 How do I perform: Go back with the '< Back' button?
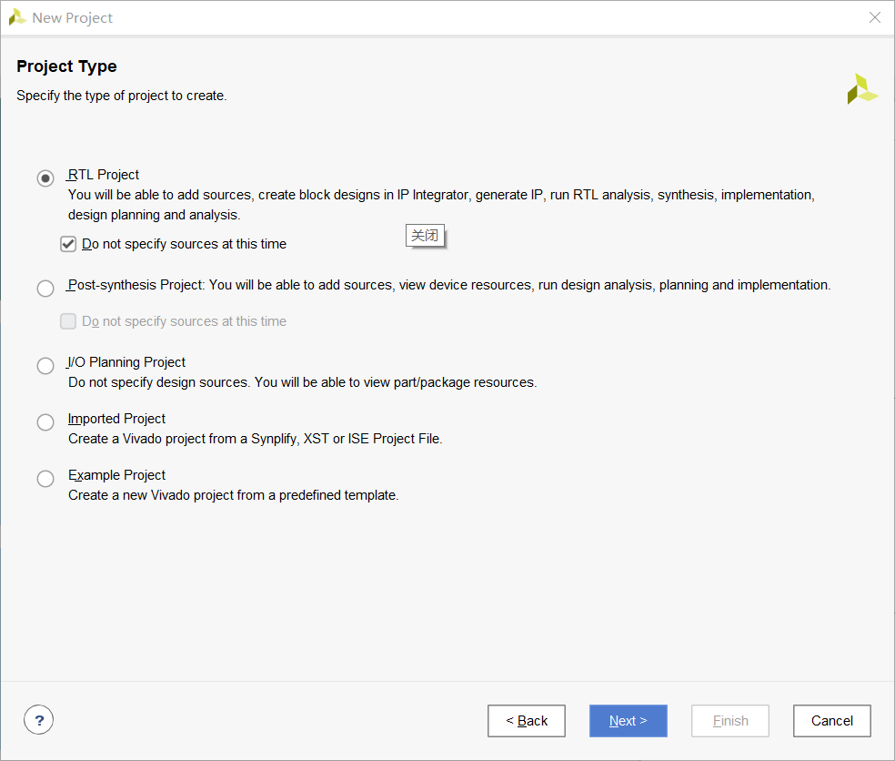[527, 721]
